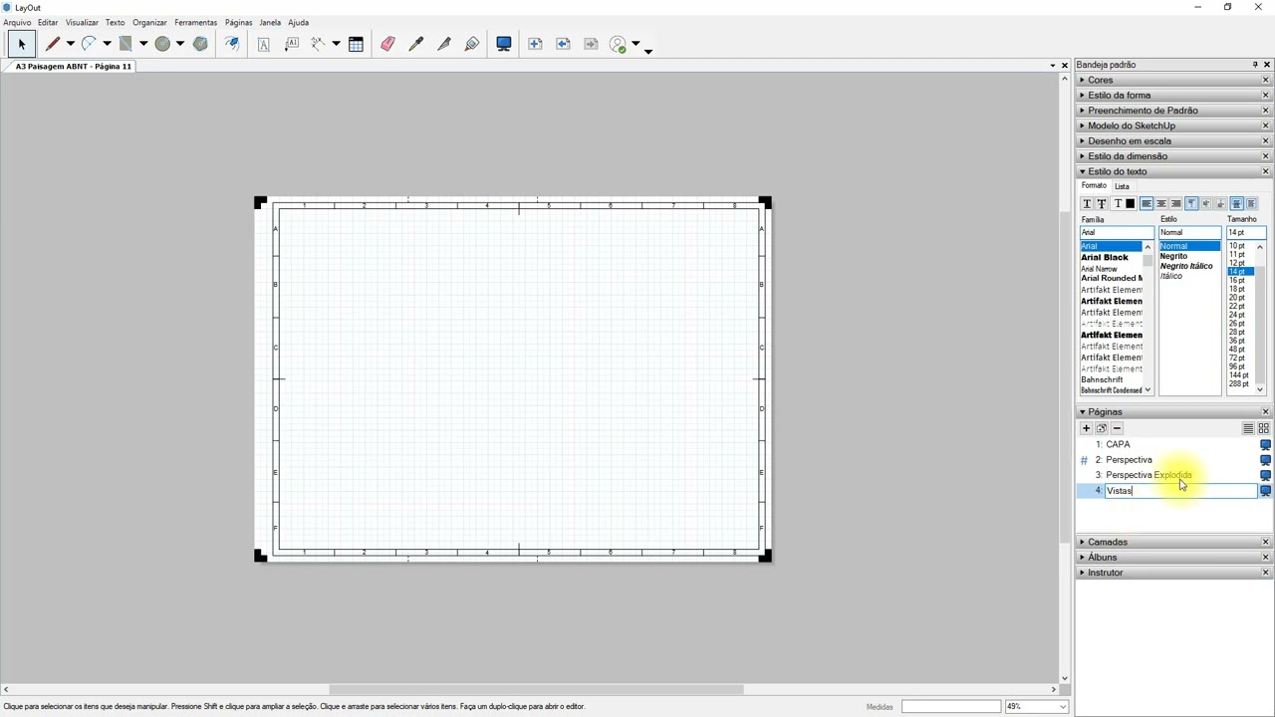Pick the Style eyedropper tool

click(x=416, y=44)
